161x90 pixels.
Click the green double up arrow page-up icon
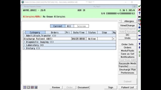[x=139, y=52]
